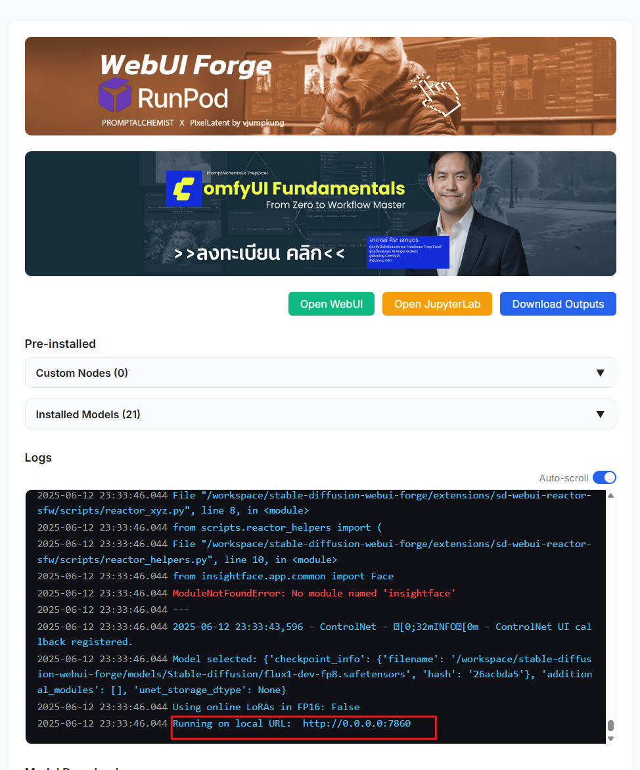640x770 pixels.
Task: Click the Thai register link text in banner
Action: point(259,253)
